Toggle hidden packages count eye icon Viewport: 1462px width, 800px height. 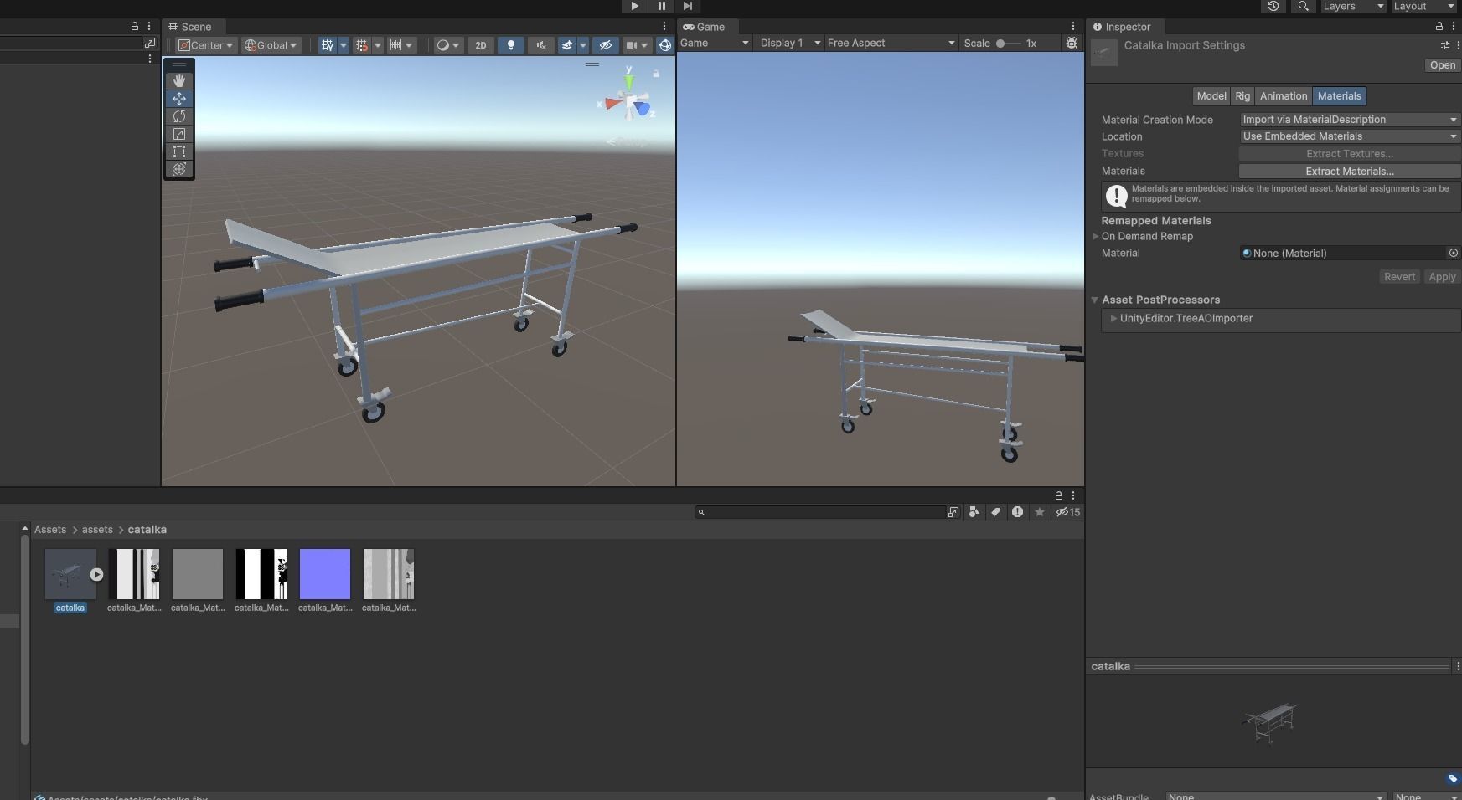[x=1068, y=512]
